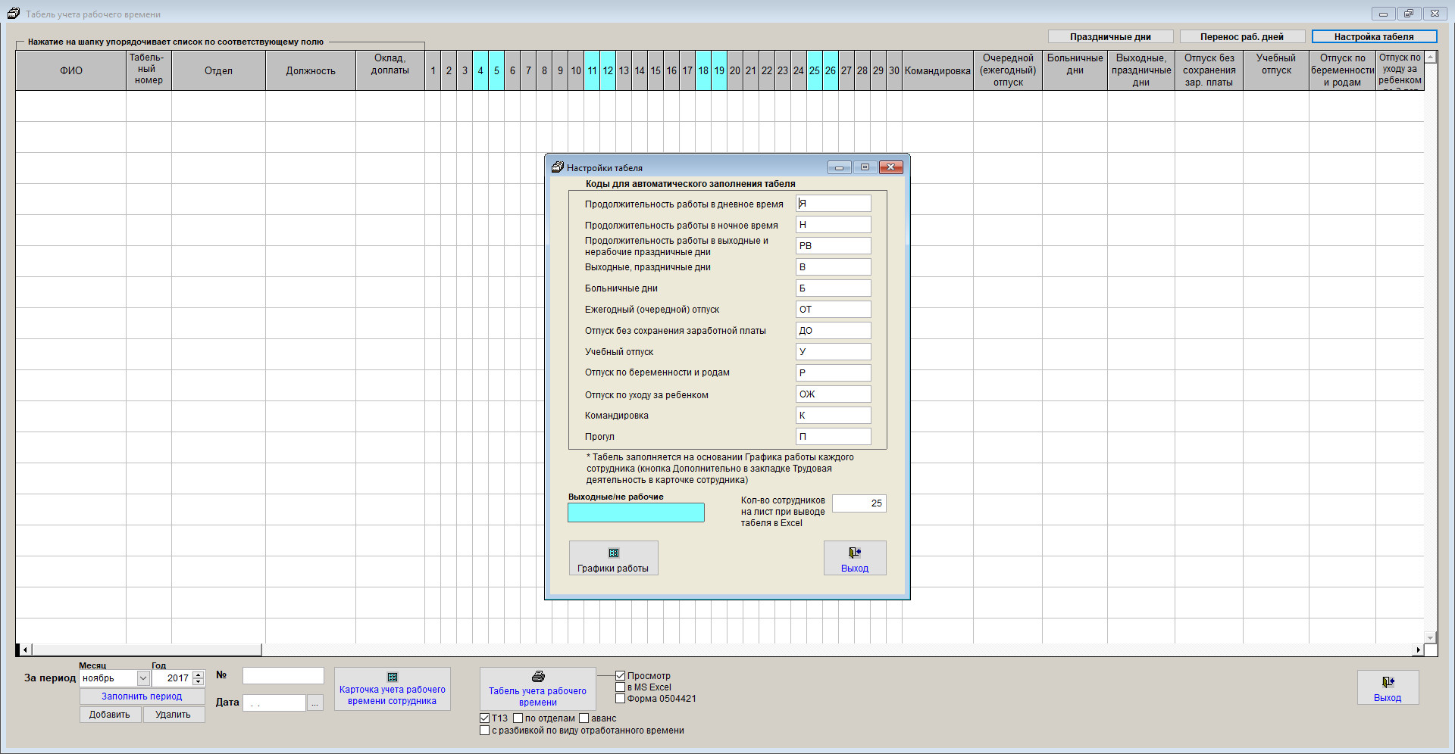Screen dimensions: 1455x754
Task: Sort the list by the ФИО column header
Action: 71,70
